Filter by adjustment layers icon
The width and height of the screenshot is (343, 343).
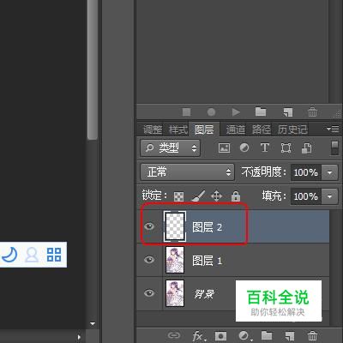[244, 147]
